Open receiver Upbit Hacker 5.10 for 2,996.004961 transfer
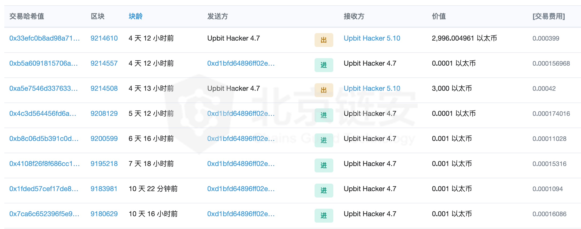 (x=372, y=38)
